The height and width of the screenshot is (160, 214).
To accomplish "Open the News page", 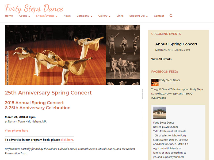I will pyautogui.click(x=67, y=16).
